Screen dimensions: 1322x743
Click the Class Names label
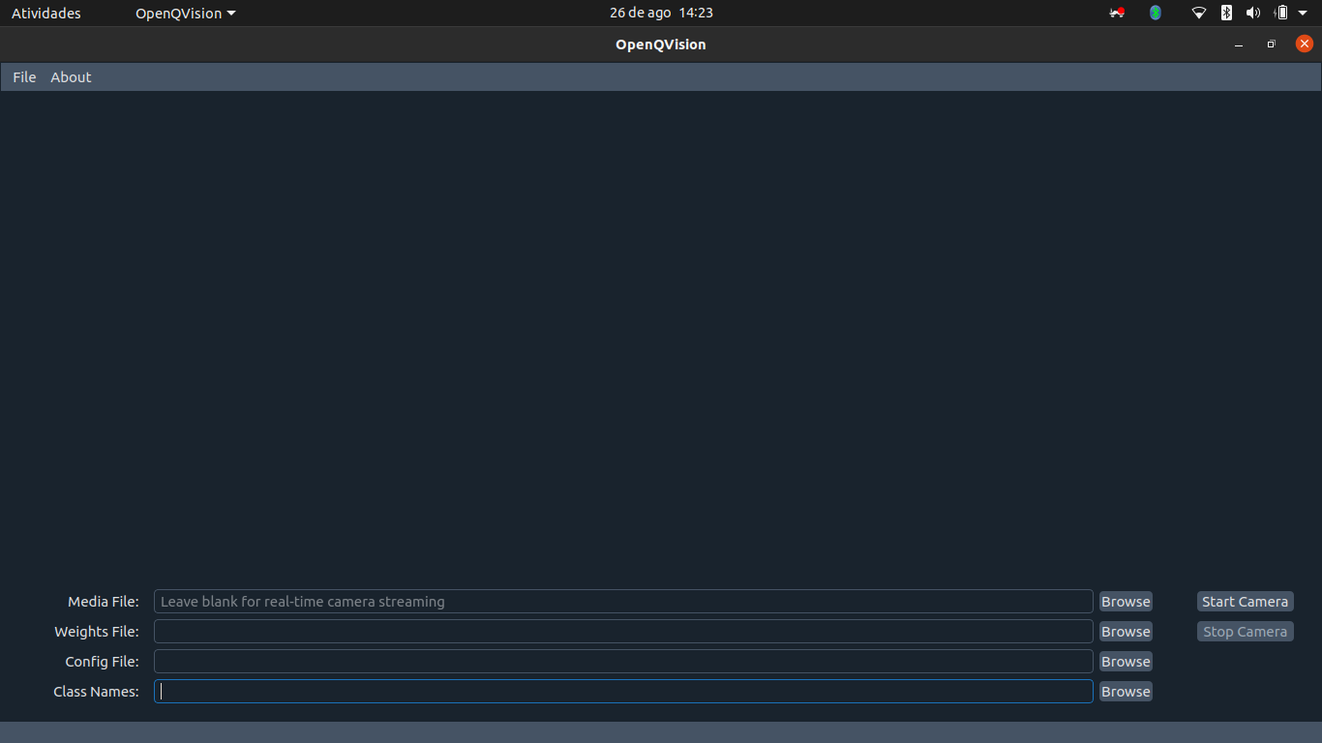[96, 692]
